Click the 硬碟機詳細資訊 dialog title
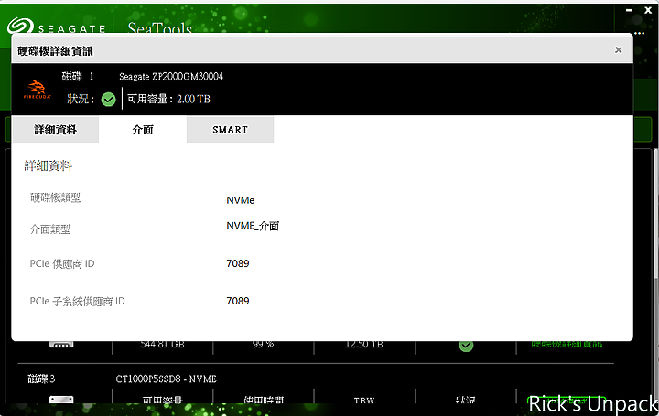Screen dimensions: 659x416 (55, 51)
